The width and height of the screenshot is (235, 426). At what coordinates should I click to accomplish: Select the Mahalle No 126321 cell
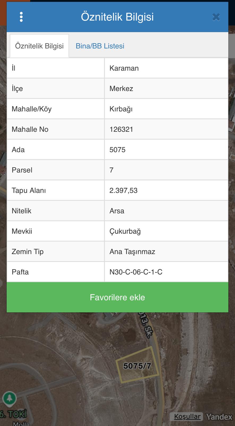point(121,129)
